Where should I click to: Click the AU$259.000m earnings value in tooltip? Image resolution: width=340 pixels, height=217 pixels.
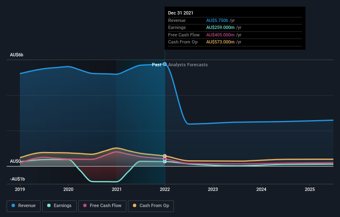pos(220,27)
